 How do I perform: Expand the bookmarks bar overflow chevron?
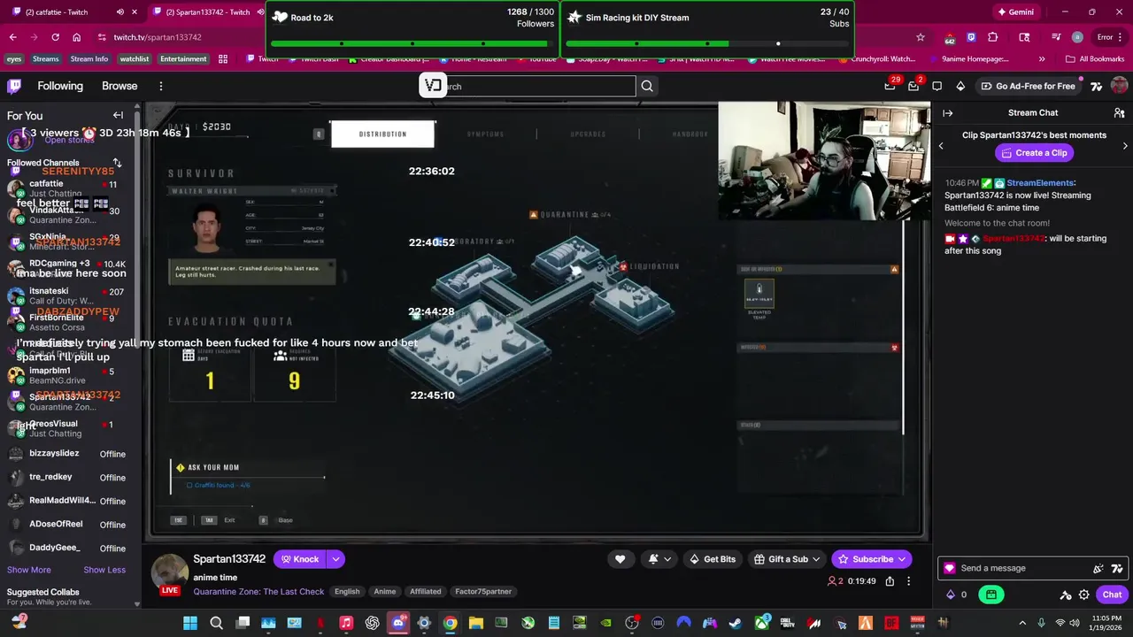[1042, 59]
